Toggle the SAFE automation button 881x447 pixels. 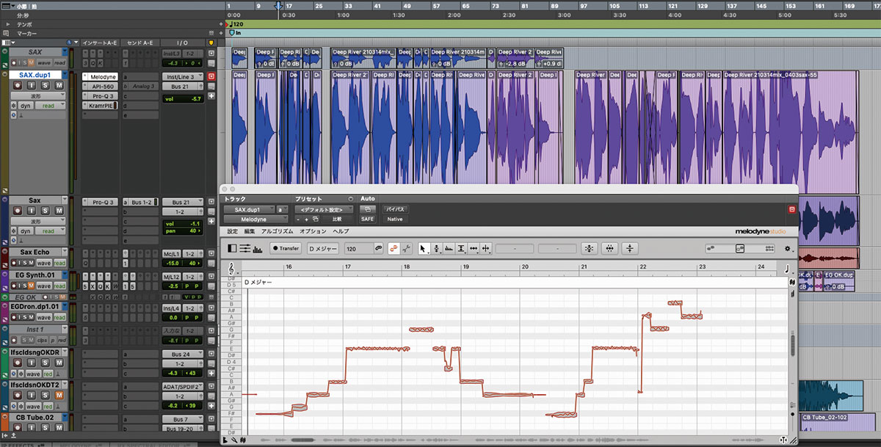366,219
